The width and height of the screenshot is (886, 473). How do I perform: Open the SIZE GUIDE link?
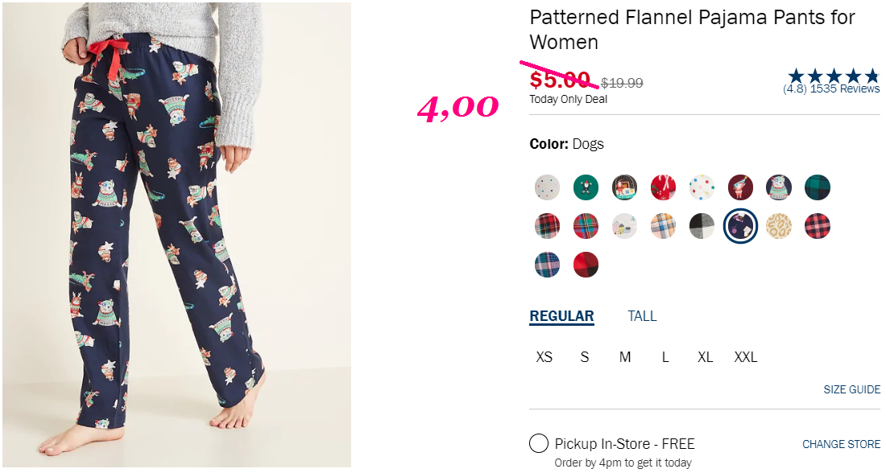coord(851,389)
